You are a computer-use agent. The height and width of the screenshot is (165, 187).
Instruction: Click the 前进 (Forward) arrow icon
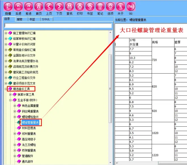coord(29,6)
